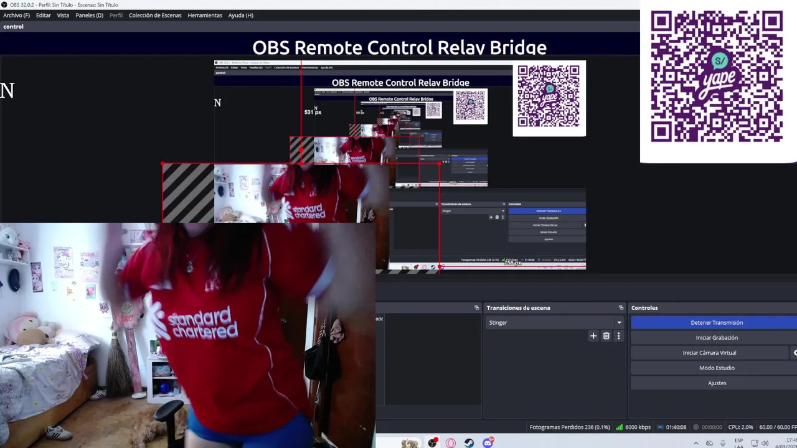Click the green bitrate signal bars icon

coord(620,427)
